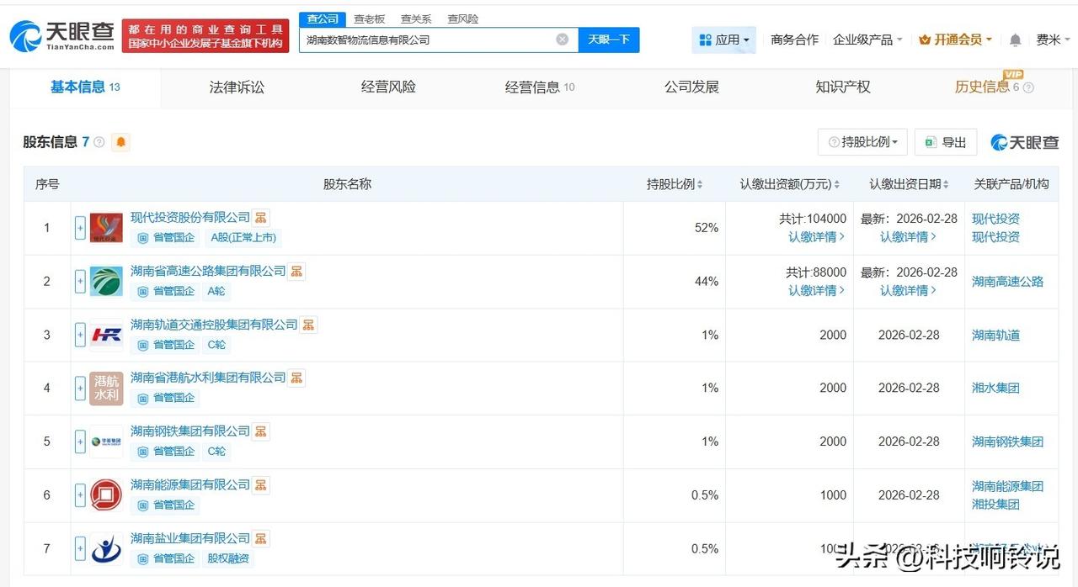
Task: Open shareholder link 现代投资股份有限公司
Action: click(190, 218)
